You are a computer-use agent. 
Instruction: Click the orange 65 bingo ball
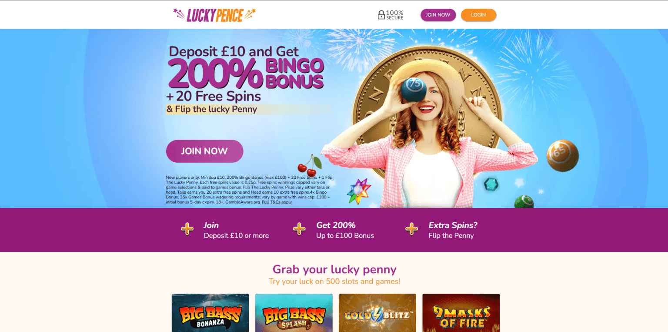click(563, 156)
